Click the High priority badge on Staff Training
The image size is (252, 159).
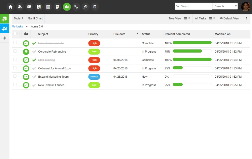coord(94,60)
